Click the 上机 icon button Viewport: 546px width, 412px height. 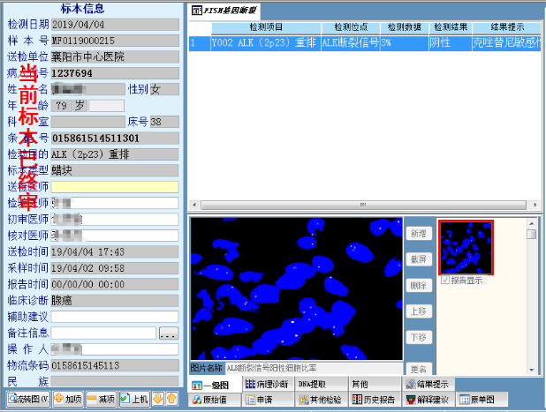[134, 400]
